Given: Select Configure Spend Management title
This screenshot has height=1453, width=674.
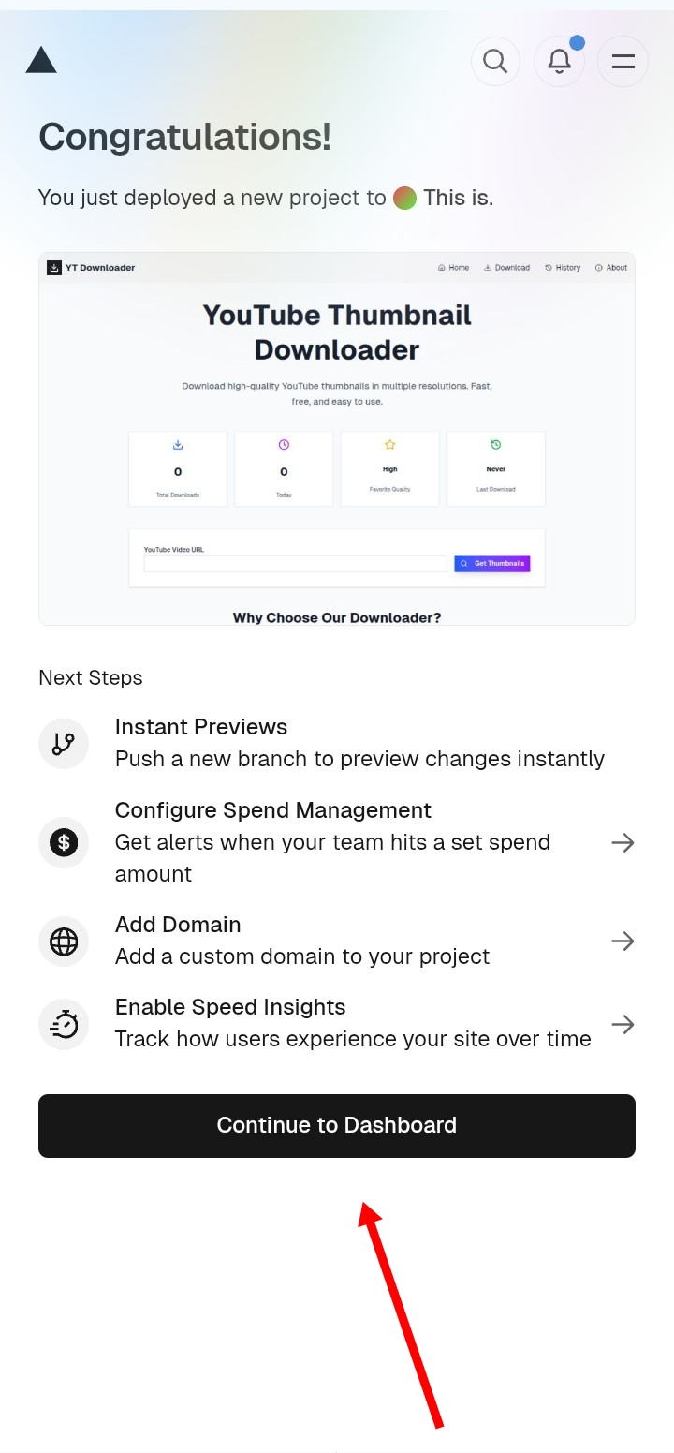Looking at the screenshot, I should pos(273,810).
